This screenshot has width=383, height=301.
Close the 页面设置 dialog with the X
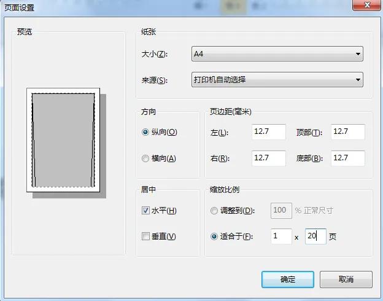tap(366, 5)
